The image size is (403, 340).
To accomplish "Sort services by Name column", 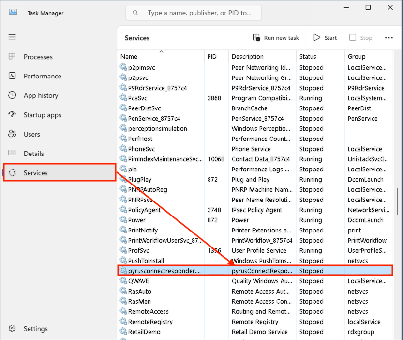I will point(162,56).
